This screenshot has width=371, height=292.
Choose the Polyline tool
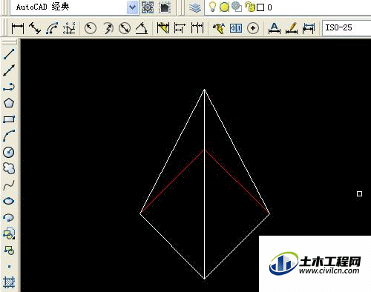click(x=9, y=87)
